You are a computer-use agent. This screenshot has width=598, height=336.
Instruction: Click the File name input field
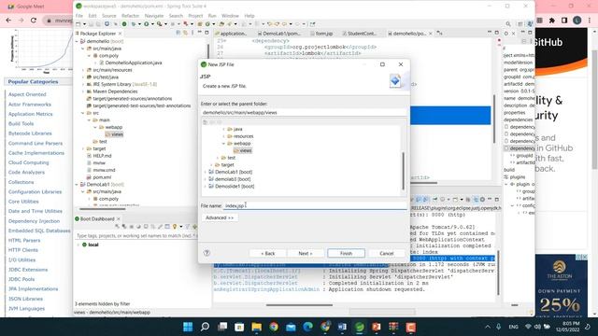point(315,205)
